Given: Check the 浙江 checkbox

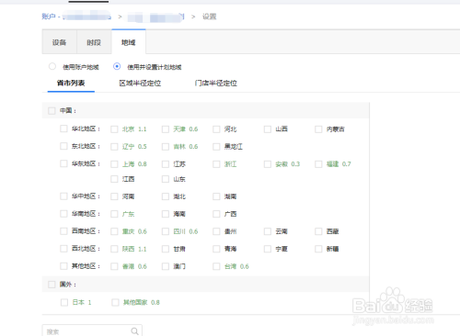Looking at the screenshot, I should (x=216, y=164).
